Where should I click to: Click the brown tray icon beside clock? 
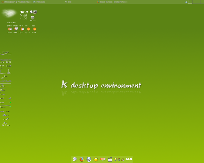[x=122, y=159]
